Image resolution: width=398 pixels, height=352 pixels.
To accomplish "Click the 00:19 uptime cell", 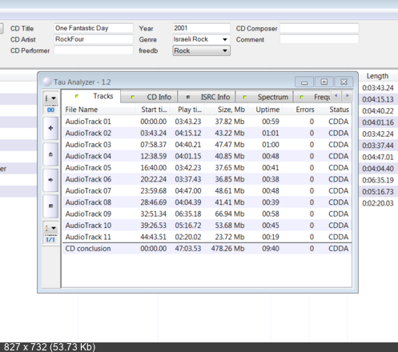I will (x=271, y=237).
